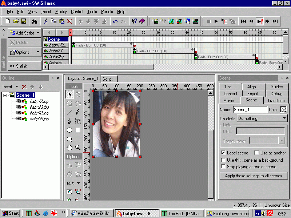Switch to the Script tab
Viewport: 291px width, 218px height.
(x=108, y=79)
